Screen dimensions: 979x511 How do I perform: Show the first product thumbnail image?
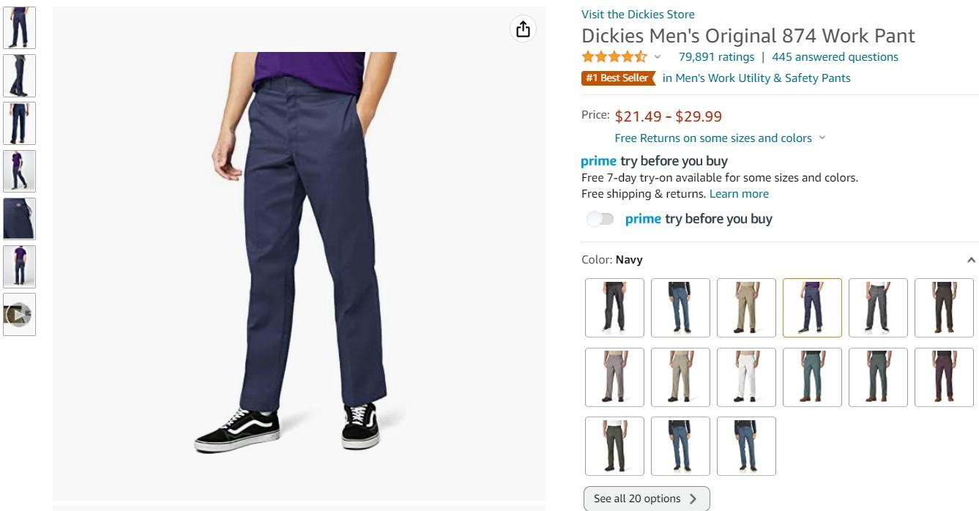coord(19,27)
